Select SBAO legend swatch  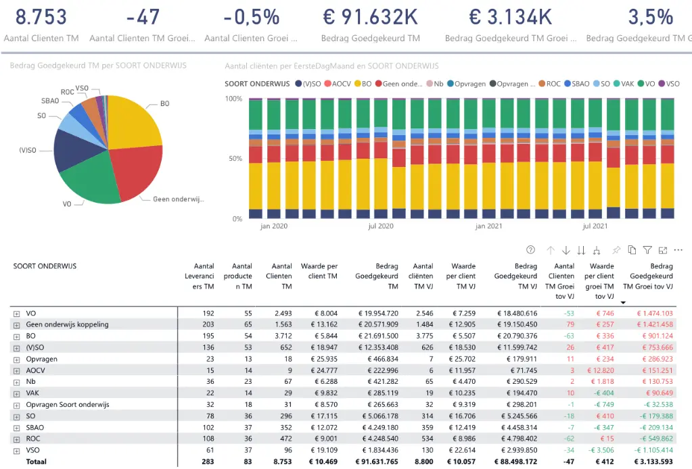pos(568,84)
